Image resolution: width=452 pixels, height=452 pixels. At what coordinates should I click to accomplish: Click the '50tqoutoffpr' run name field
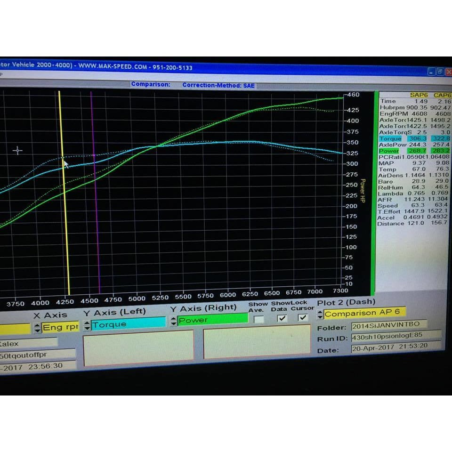pyautogui.click(x=38, y=355)
